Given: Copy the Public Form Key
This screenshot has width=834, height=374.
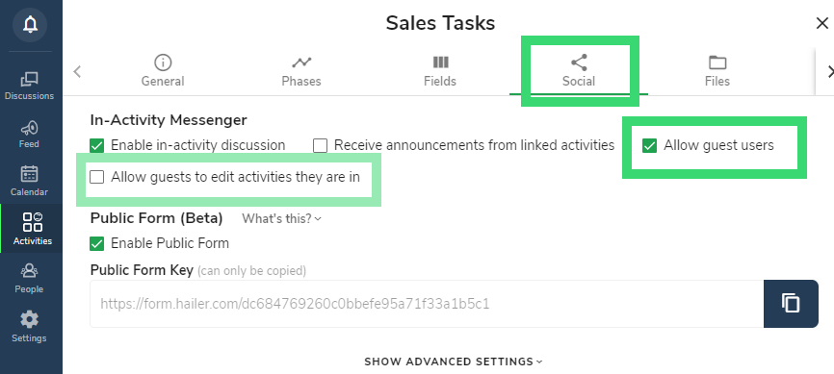Looking at the screenshot, I should 791,304.
